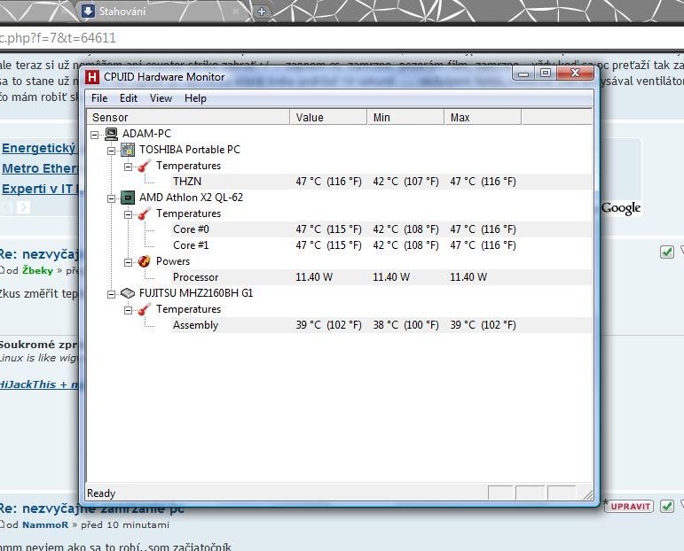Click the ADAM-PC computer icon
The image size is (684, 551).
111,133
